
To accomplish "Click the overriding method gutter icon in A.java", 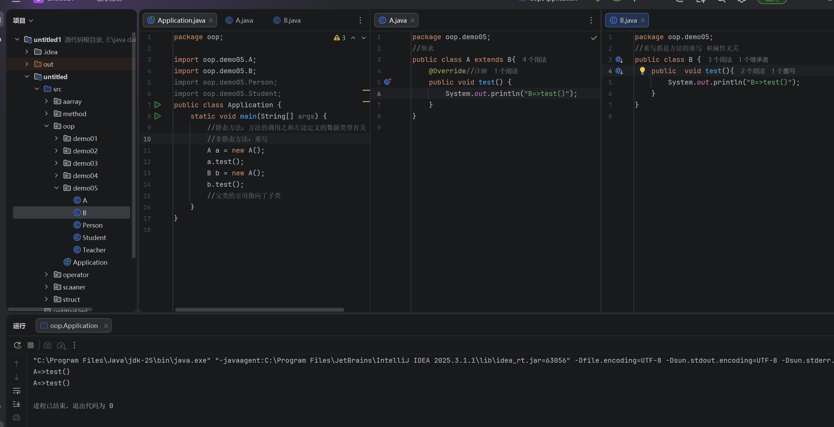I will click(388, 82).
